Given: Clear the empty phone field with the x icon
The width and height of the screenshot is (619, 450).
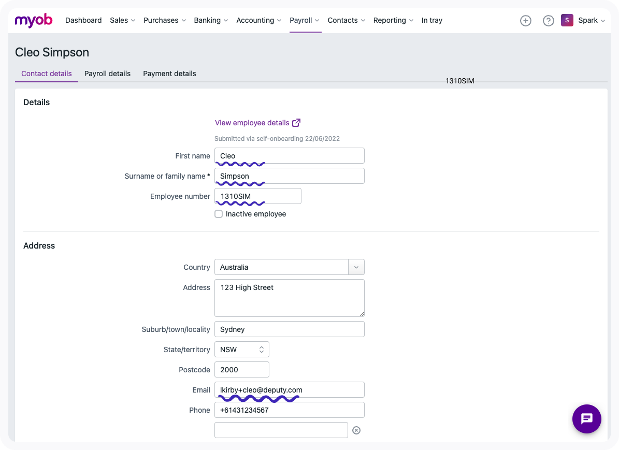Looking at the screenshot, I should pyautogui.click(x=356, y=430).
